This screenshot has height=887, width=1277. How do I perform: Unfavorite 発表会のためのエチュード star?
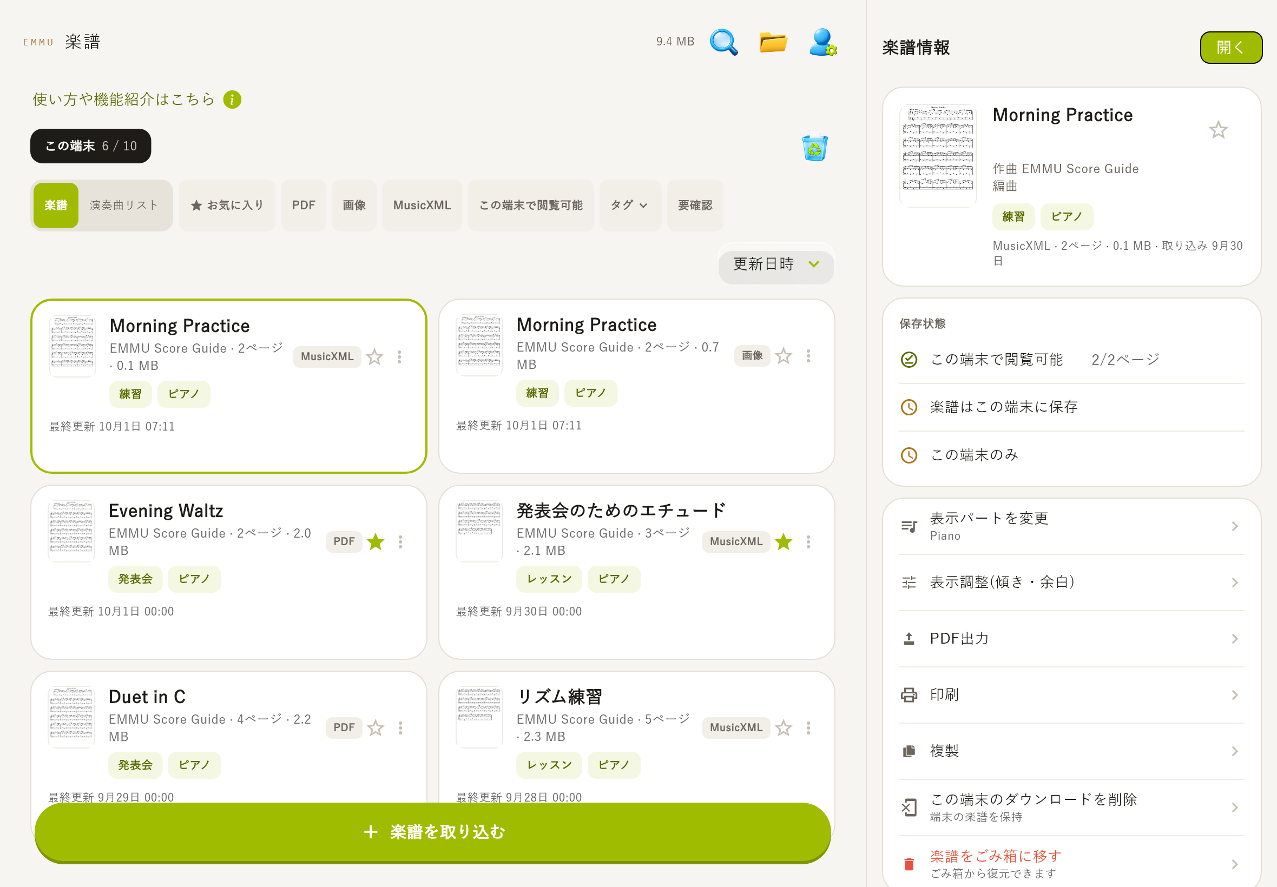(x=784, y=542)
